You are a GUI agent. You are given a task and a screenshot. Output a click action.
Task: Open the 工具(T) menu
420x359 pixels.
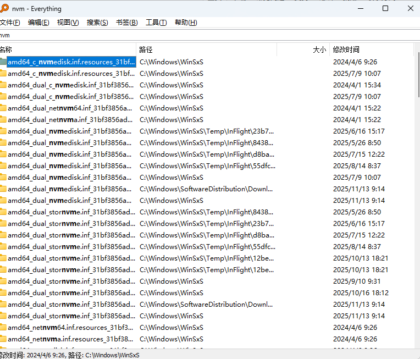[156, 23]
